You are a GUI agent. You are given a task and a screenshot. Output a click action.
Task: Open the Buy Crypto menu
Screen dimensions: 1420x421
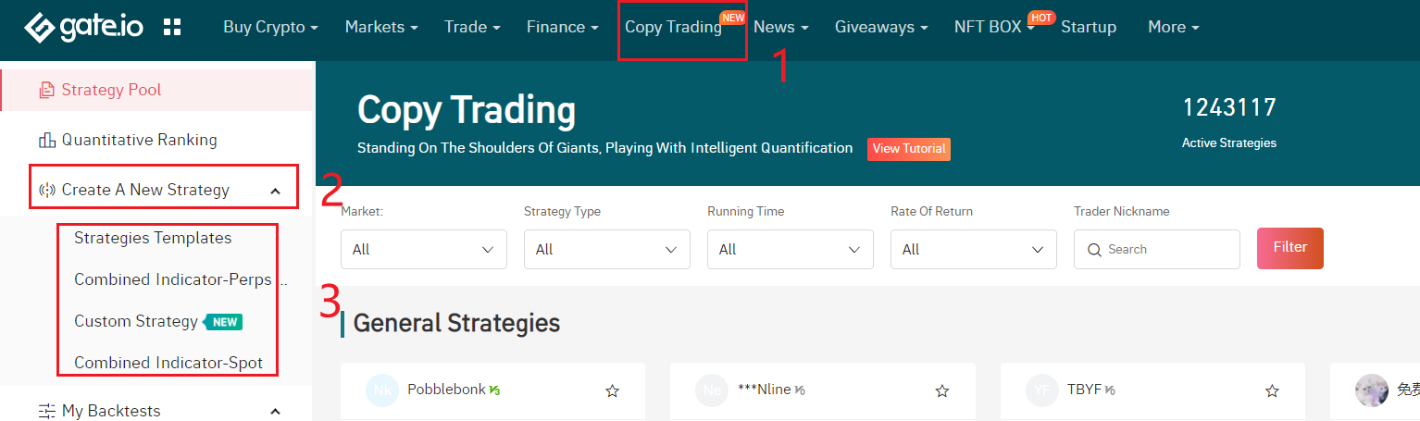(270, 27)
